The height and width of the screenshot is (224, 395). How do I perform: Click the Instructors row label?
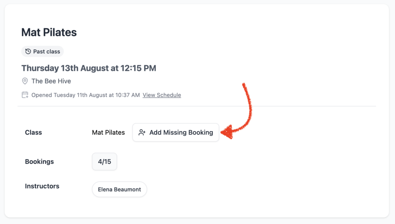(x=42, y=186)
